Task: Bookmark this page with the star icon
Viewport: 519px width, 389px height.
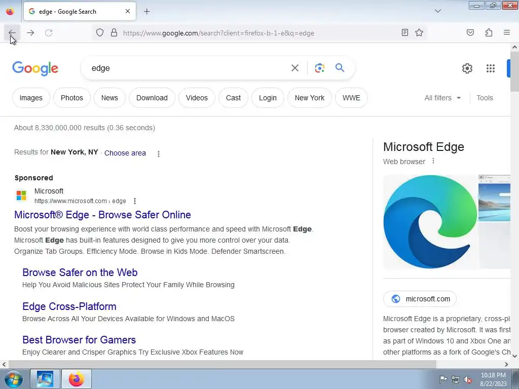Action: click(419, 32)
